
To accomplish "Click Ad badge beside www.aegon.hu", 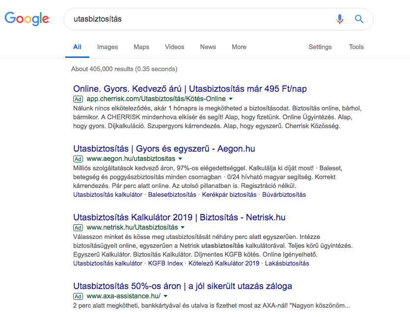I will pos(78,159).
